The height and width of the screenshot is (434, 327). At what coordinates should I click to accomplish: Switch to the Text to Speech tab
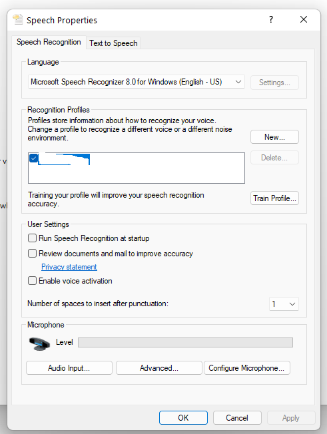113,43
